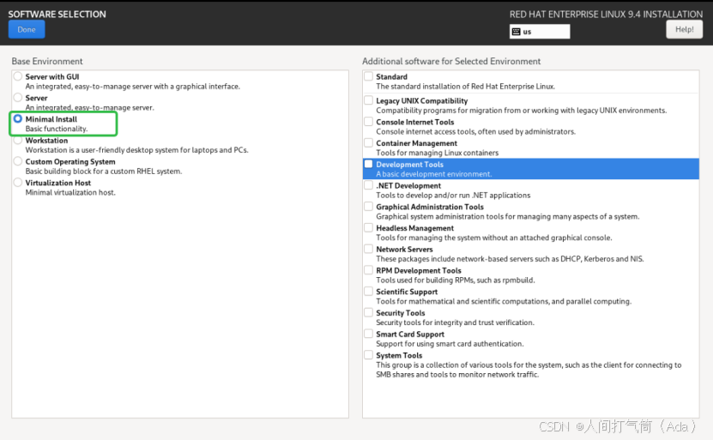
Task: Choose Workstation base environment
Action: point(18,140)
